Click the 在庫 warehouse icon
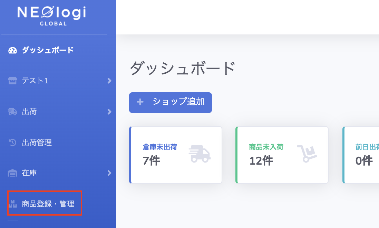 click(x=13, y=173)
